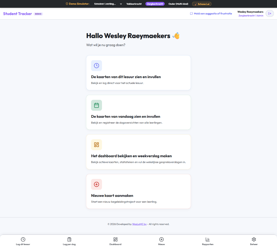Click the 'Zorgleerkracht / Admin' role text

click(251, 16)
